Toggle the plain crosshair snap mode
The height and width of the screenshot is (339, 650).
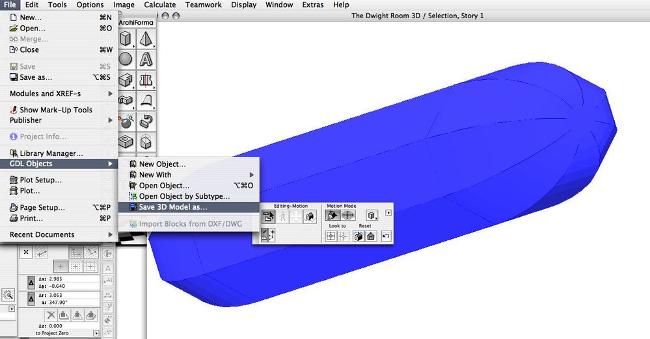click(x=61, y=266)
